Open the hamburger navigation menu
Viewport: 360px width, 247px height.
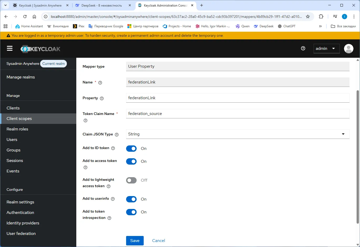[10, 48]
